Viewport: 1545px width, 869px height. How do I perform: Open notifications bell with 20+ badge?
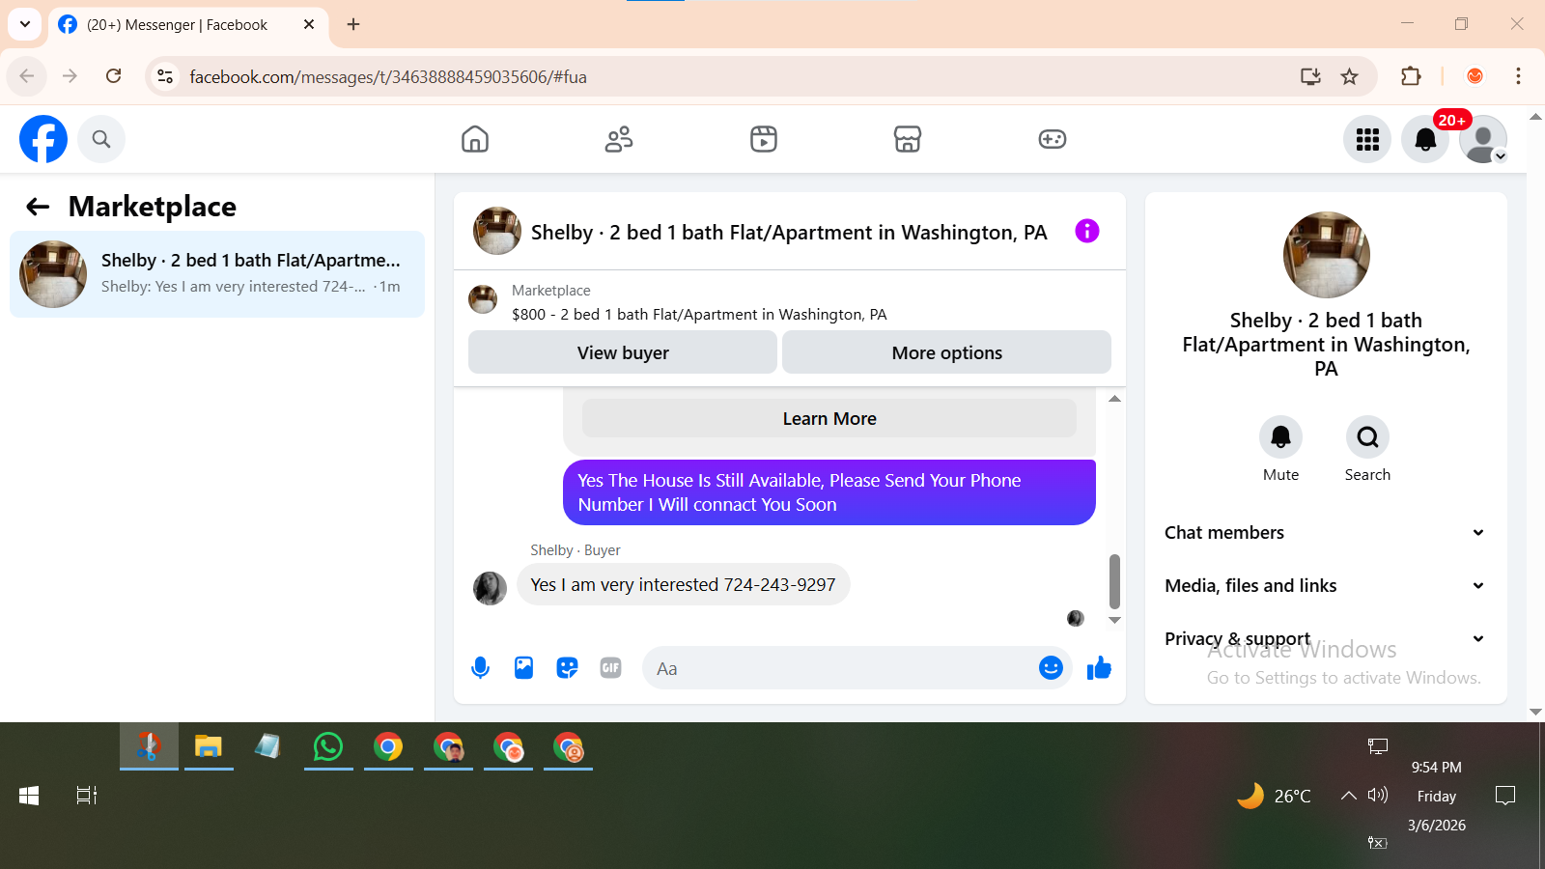pos(1425,140)
